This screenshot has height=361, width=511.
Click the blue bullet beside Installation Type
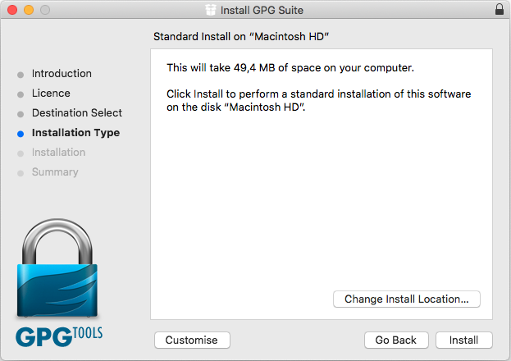coord(21,134)
